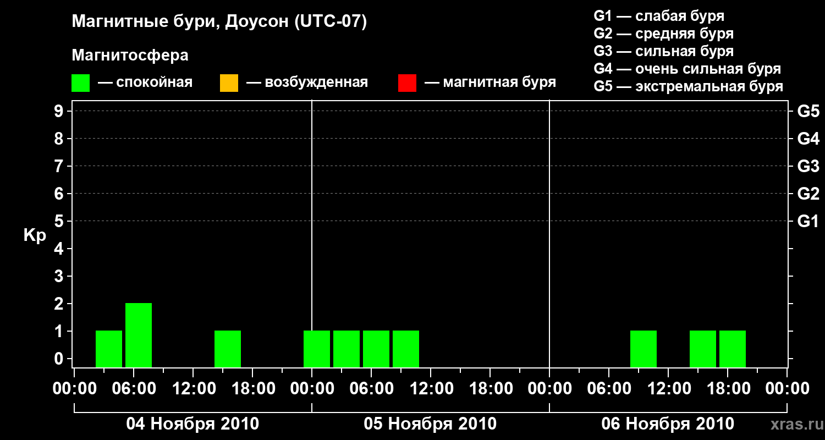
Task: Click the 12:00 time label for 05 Ноября
Action: tap(431, 389)
